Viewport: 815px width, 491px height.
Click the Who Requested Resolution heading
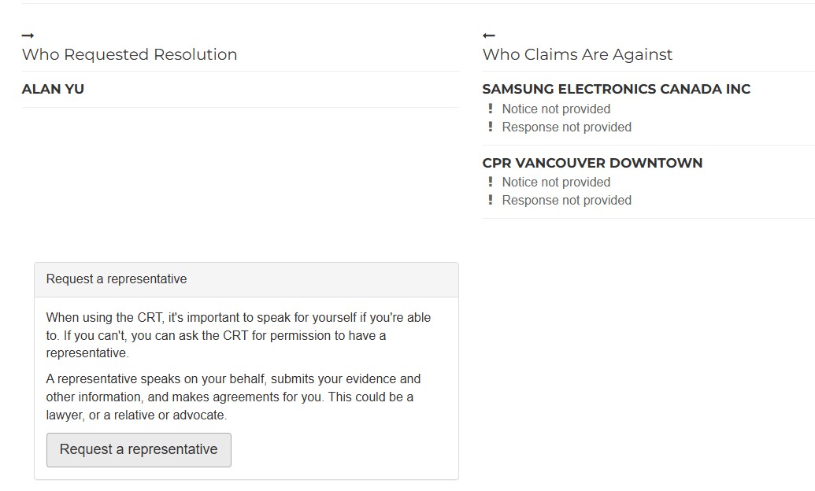click(x=129, y=54)
